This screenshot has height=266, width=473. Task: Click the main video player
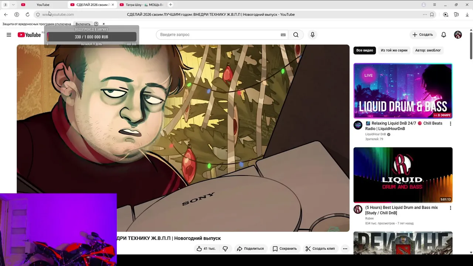[183, 138]
